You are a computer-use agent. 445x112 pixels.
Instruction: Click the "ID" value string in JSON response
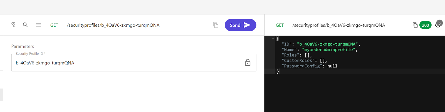coord(327,44)
